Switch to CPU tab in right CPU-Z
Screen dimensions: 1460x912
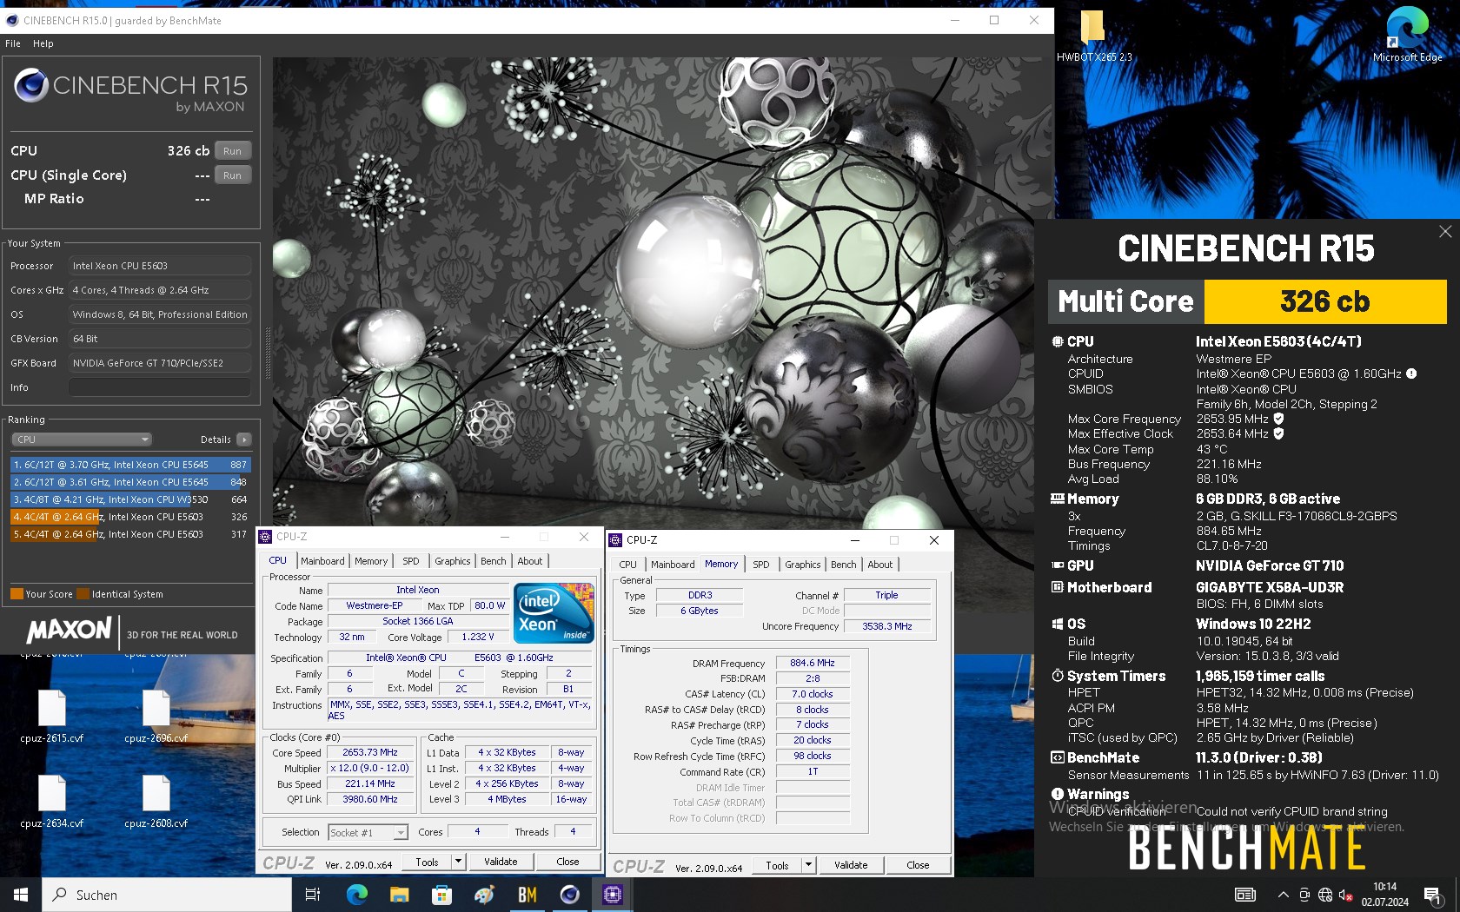pos(627,565)
